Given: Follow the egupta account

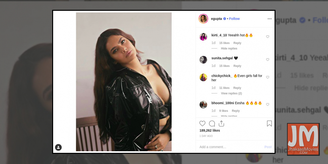Looking at the screenshot, I should [234, 19].
